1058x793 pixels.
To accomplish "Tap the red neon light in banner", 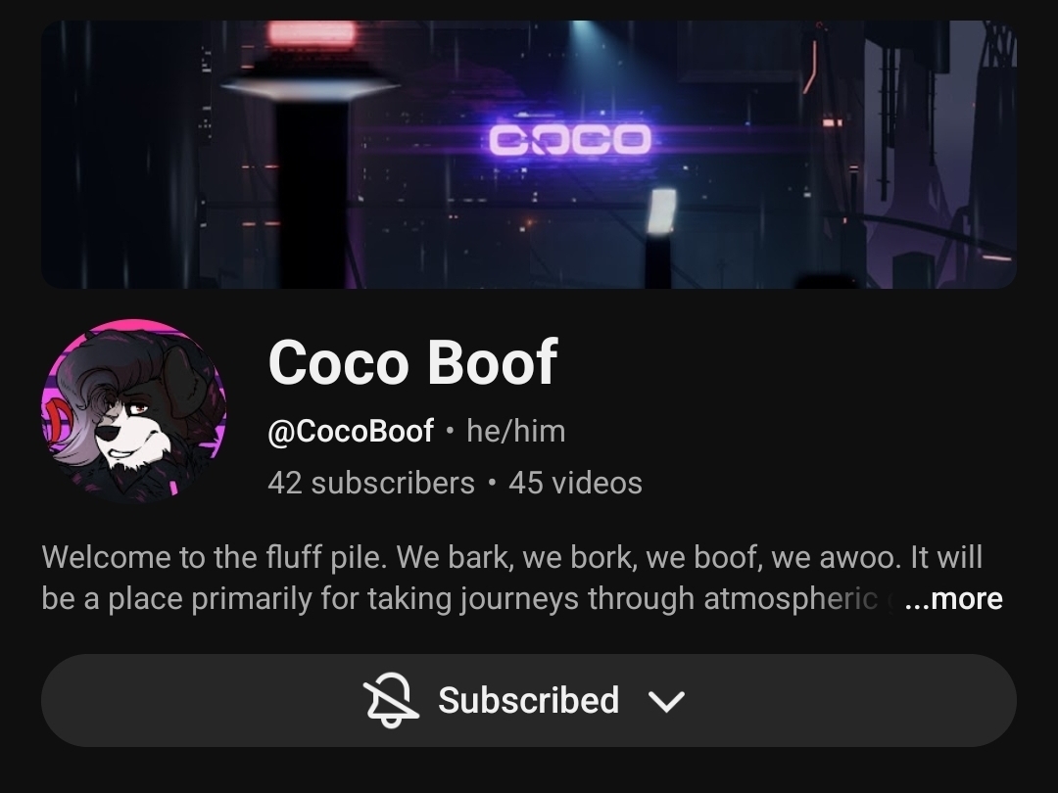I will click(x=312, y=33).
